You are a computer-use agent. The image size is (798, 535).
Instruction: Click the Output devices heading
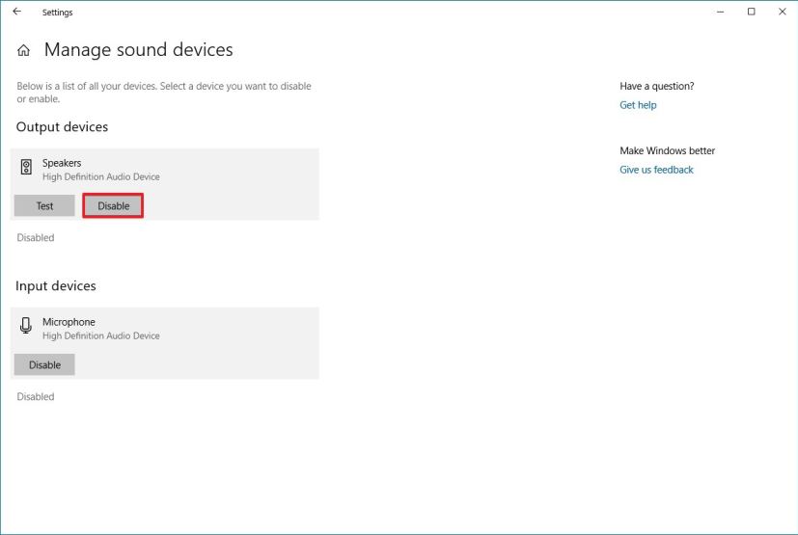click(62, 126)
